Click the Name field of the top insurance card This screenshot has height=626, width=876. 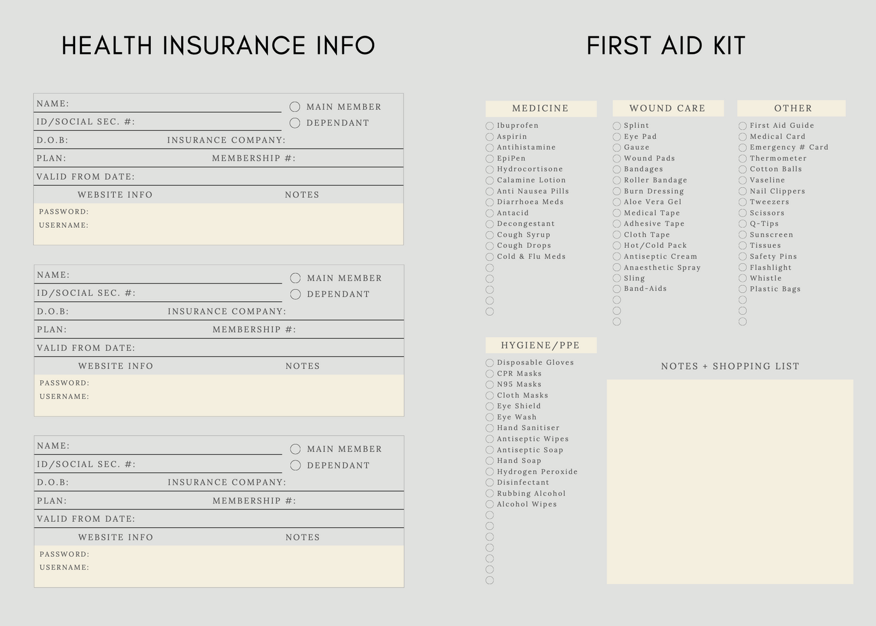[x=175, y=104]
